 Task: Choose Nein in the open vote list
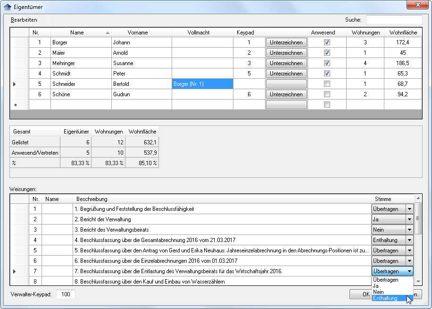pos(379,292)
